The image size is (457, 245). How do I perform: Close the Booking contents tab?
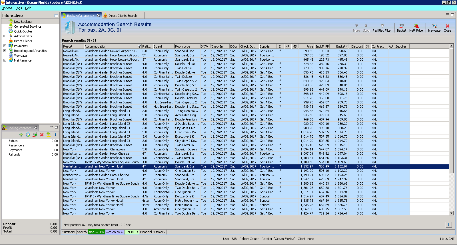[x=35, y=128]
